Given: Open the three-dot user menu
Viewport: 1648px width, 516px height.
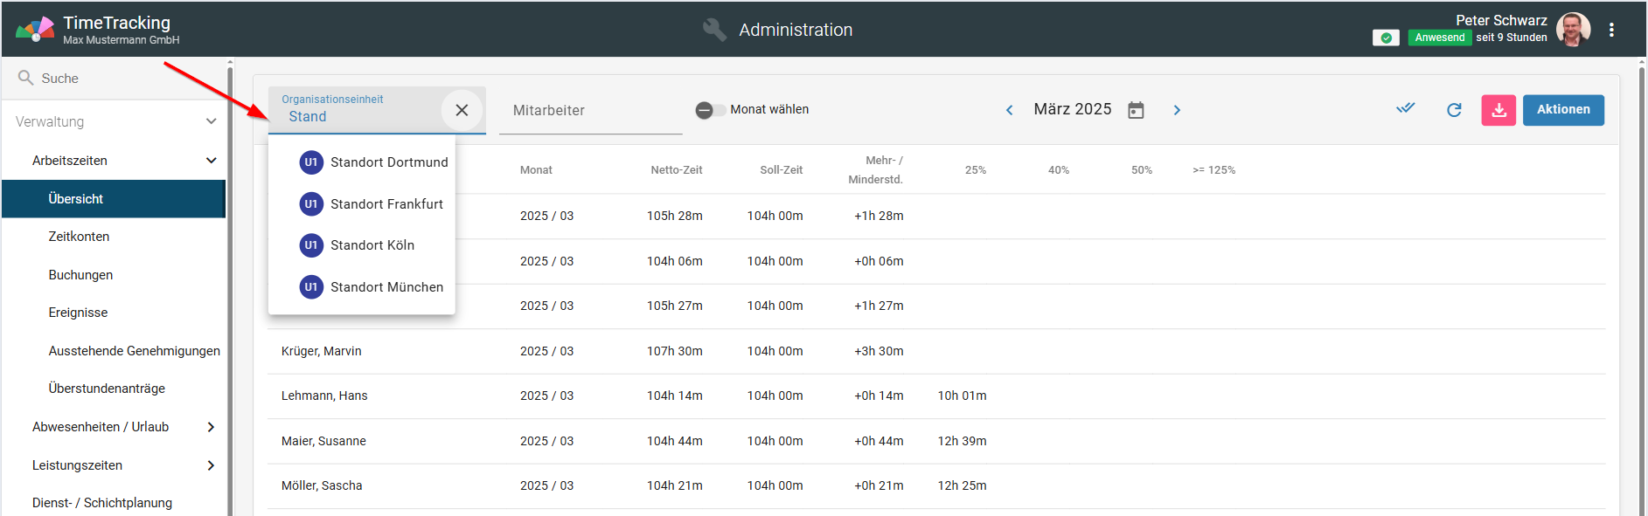Looking at the screenshot, I should pyautogui.click(x=1611, y=30).
